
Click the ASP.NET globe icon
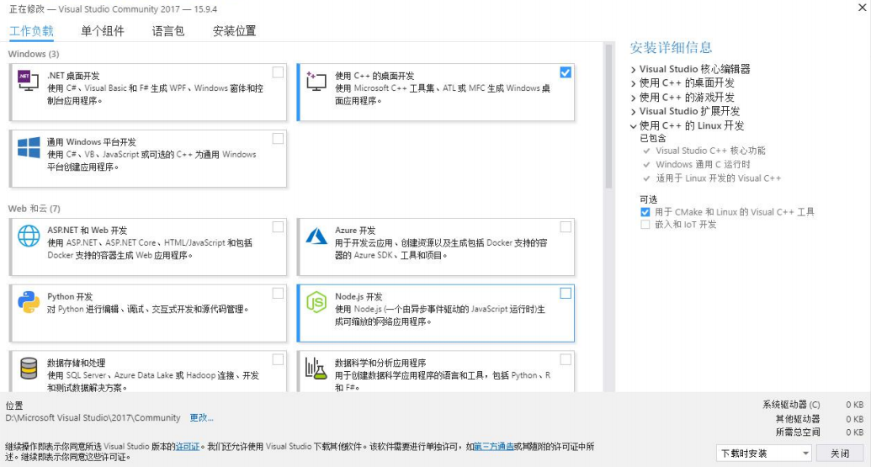click(29, 236)
